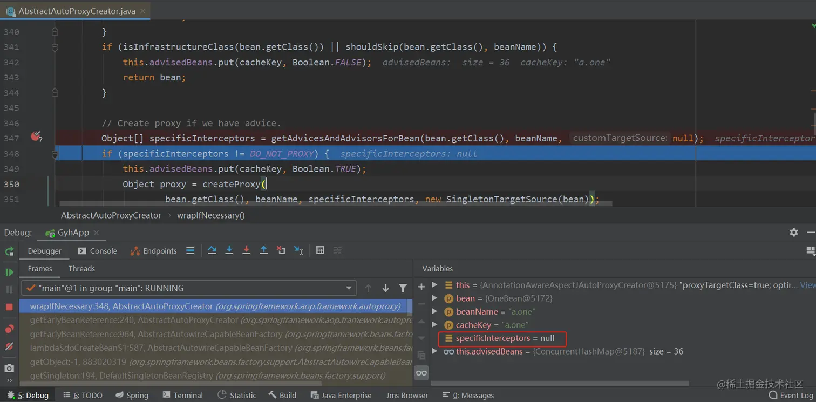Move watch down in Variables panel
This screenshot has height=402, width=816.
(x=421, y=338)
